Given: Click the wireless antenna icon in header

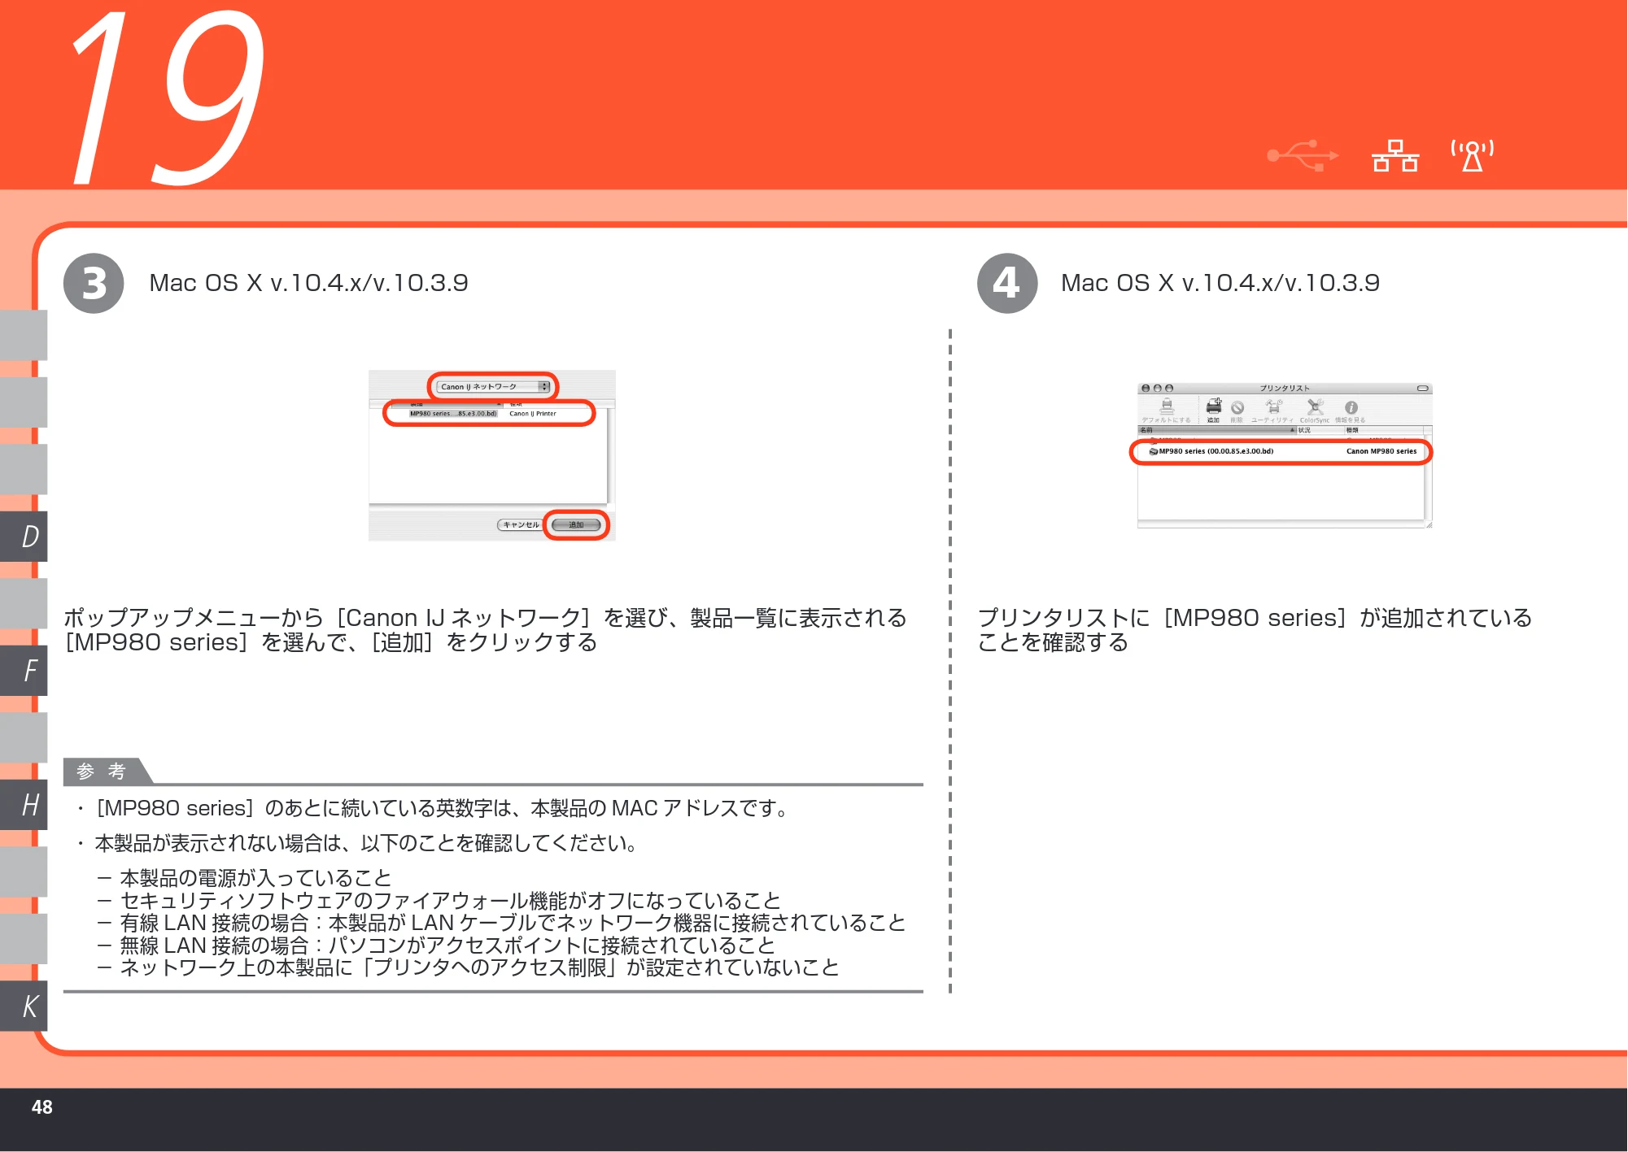Looking at the screenshot, I should click(x=1472, y=155).
